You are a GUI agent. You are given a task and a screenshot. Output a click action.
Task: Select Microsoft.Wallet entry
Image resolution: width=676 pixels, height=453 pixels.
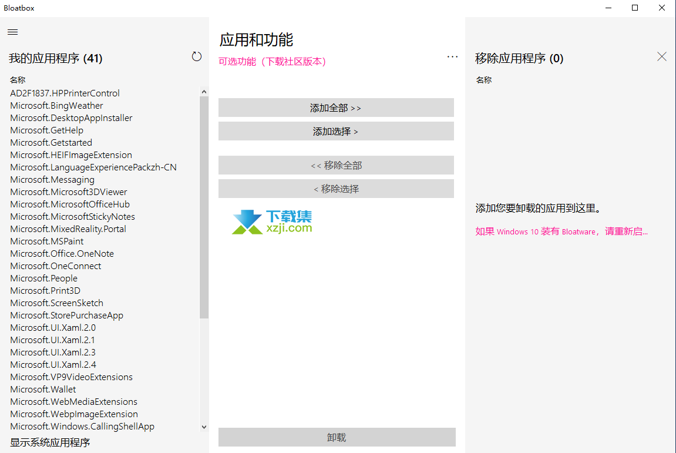(43, 389)
